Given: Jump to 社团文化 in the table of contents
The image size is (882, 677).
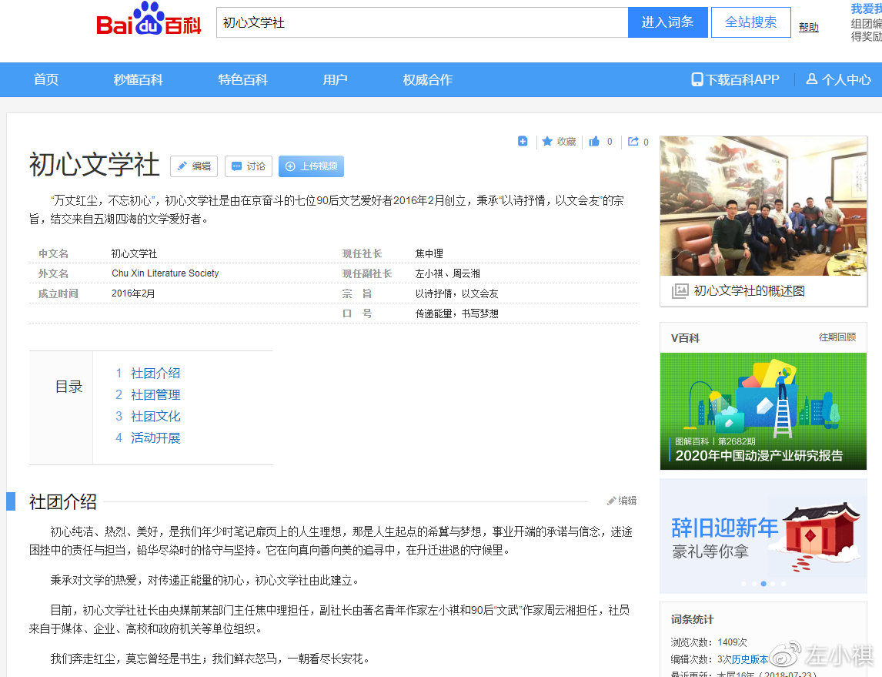Looking at the screenshot, I should 155,416.
